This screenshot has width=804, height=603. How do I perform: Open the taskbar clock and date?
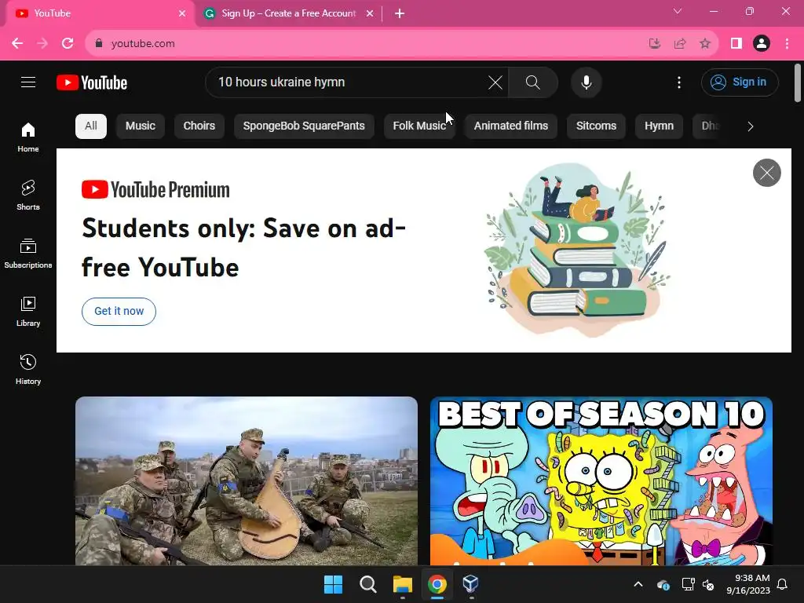(x=748, y=584)
